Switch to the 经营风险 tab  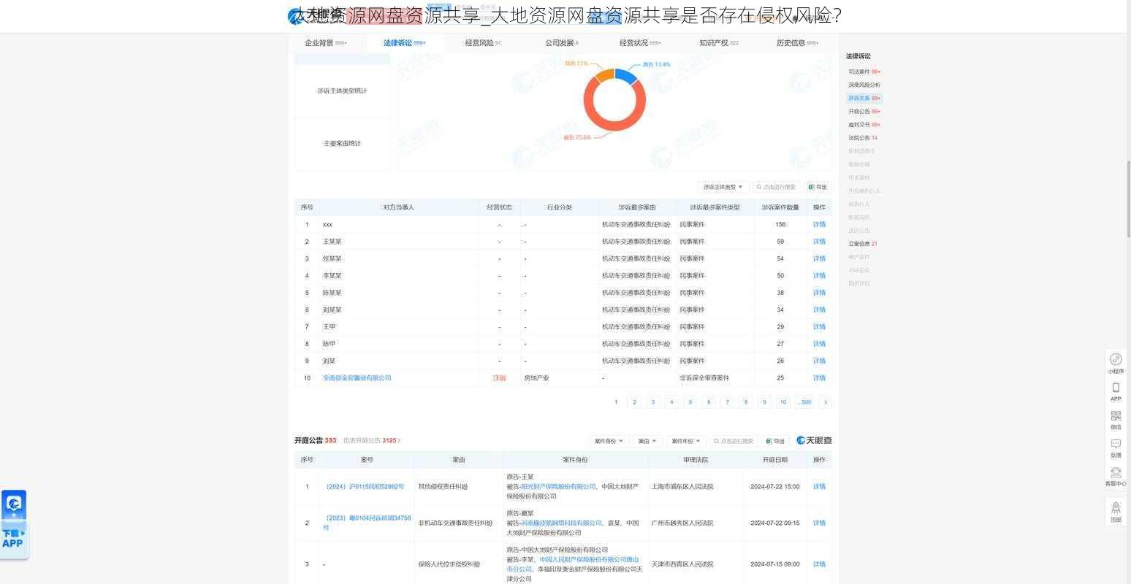click(483, 43)
